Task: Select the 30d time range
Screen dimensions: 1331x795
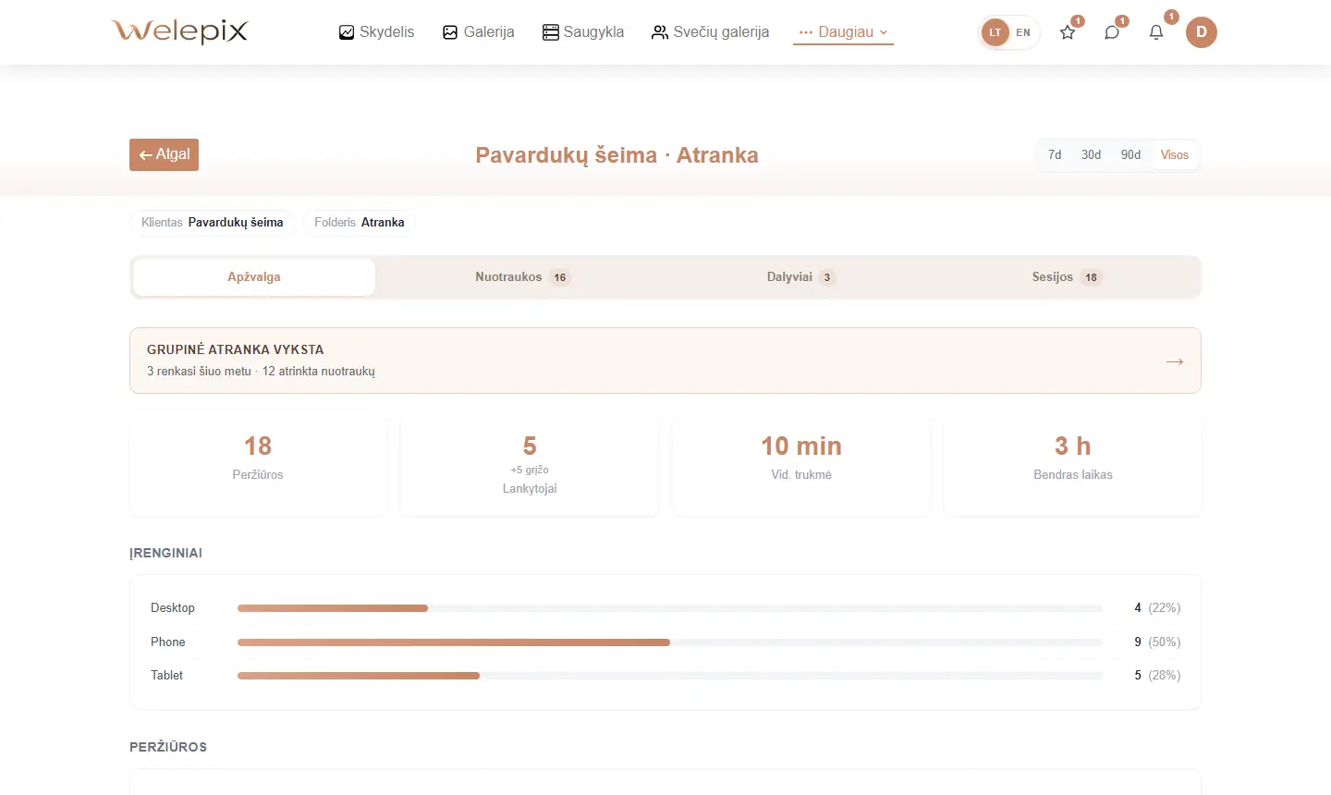Action: tap(1092, 154)
